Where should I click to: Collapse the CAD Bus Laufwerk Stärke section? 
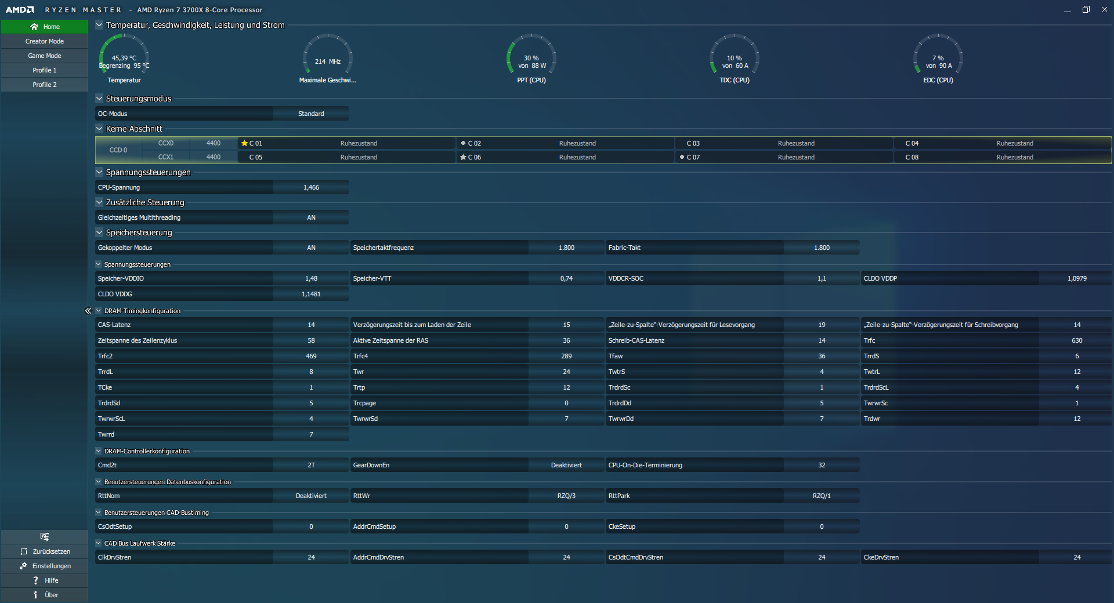pos(99,543)
